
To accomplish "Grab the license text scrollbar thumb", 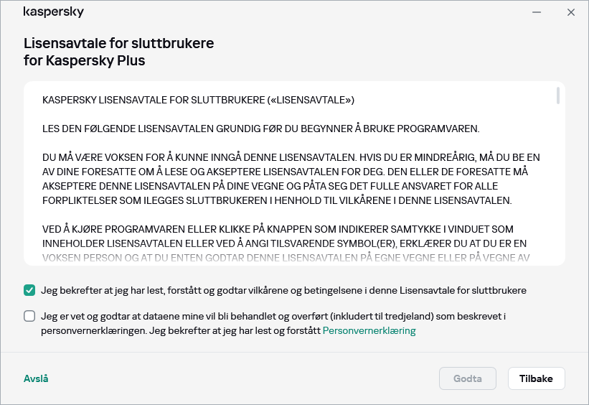I will [558, 96].
